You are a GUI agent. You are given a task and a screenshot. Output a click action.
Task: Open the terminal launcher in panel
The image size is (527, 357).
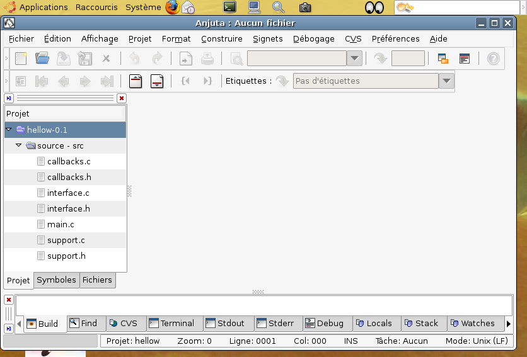(229, 7)
